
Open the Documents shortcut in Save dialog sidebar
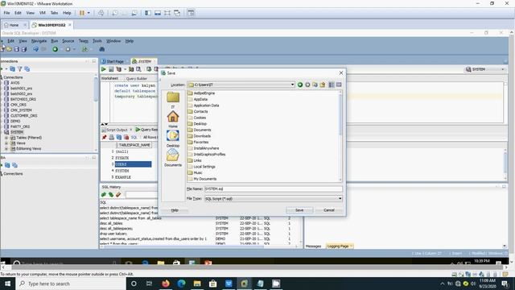(173, 158)
